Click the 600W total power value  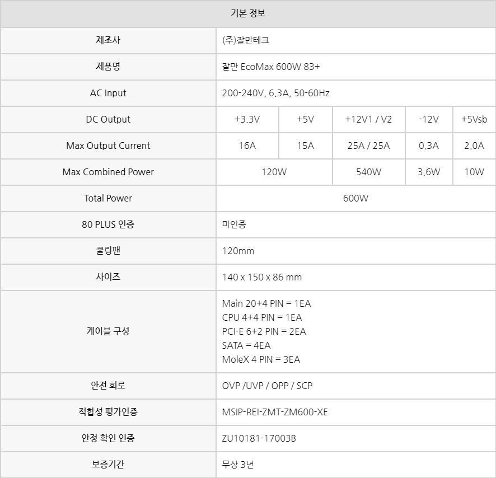pos(355,198)
